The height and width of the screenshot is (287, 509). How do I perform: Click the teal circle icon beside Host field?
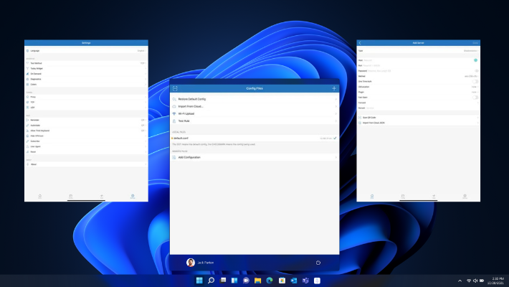coord(475,60)
